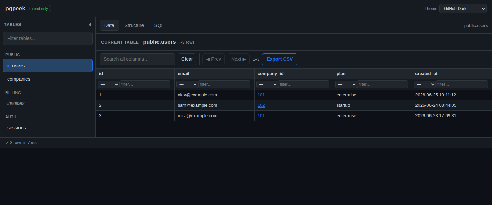Viewport: 492px width, 205px height.
Task: Select the sam@example.com cell
Action: [214, 105]
